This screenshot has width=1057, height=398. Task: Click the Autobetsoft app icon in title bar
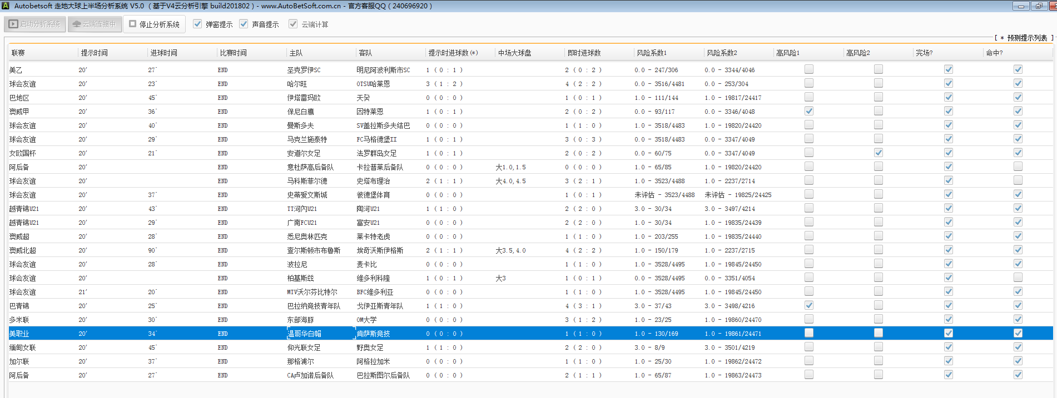pos(6,6)
